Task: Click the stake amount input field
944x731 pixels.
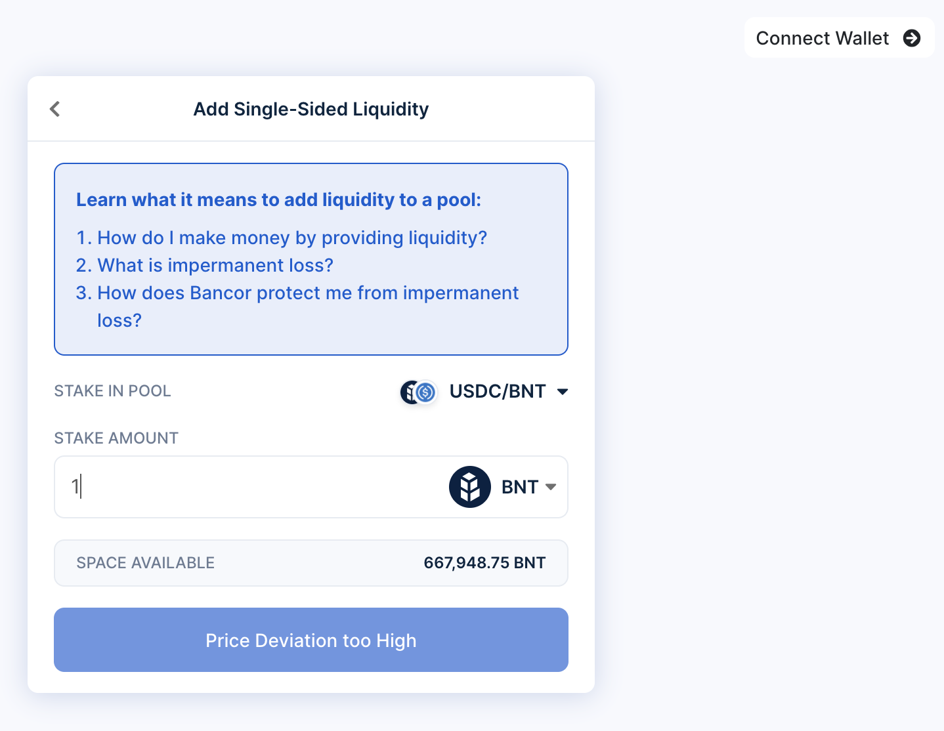Action: click(230, 487)
